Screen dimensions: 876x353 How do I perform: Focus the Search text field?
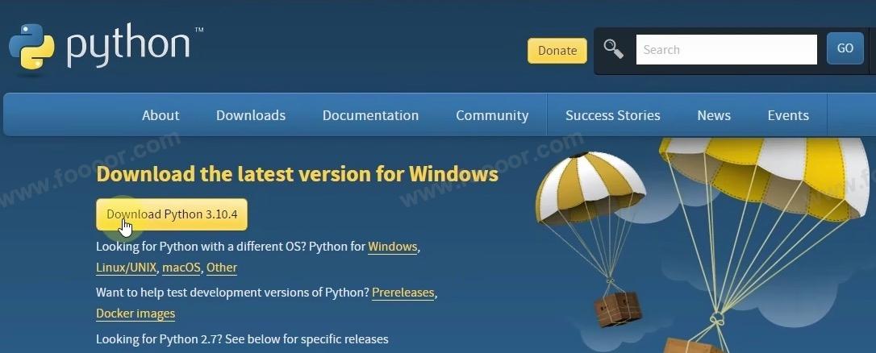pos(726,49)
